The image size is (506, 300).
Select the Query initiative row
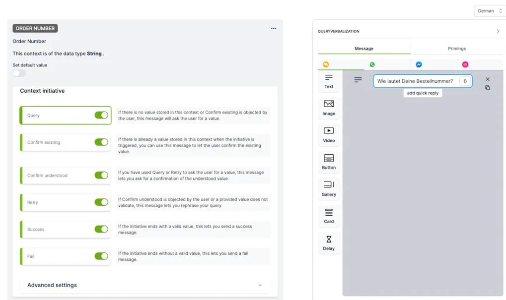(x=66, y=115)
